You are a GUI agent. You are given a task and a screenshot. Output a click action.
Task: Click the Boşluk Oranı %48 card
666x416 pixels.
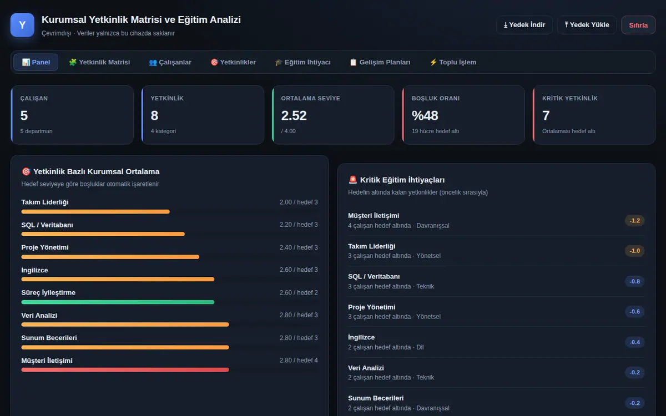pos(463,115)
